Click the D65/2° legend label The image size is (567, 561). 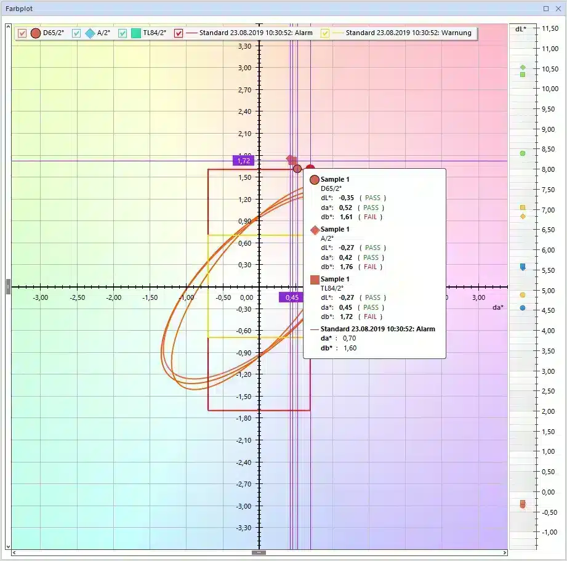coord(54,33)
